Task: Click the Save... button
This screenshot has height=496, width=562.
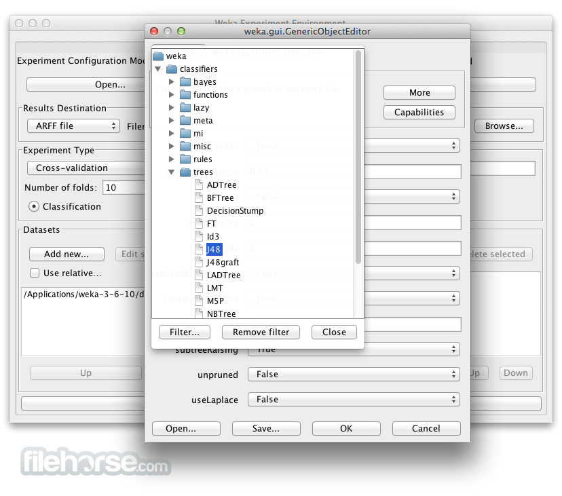Action: pos(266,429)
